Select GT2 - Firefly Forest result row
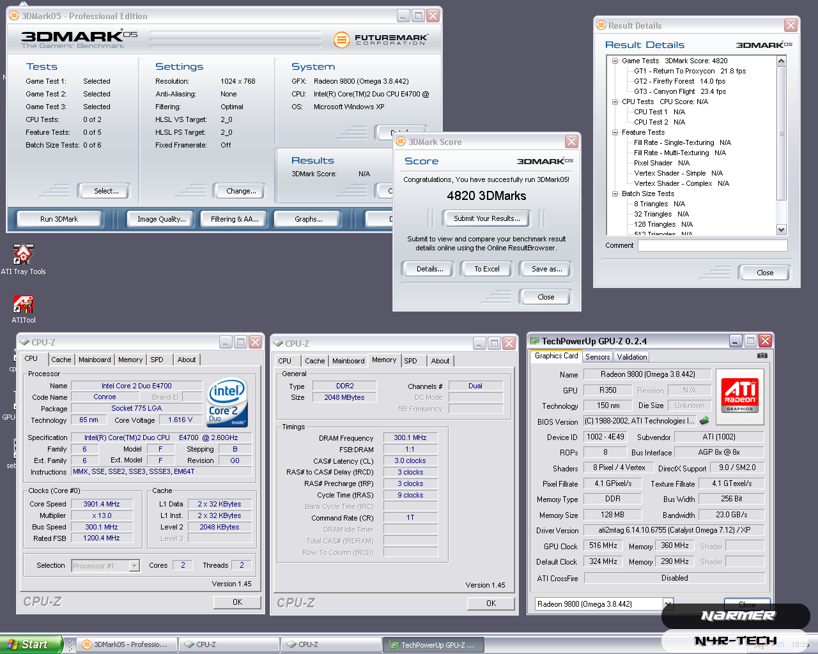 (x=680, y=82)
